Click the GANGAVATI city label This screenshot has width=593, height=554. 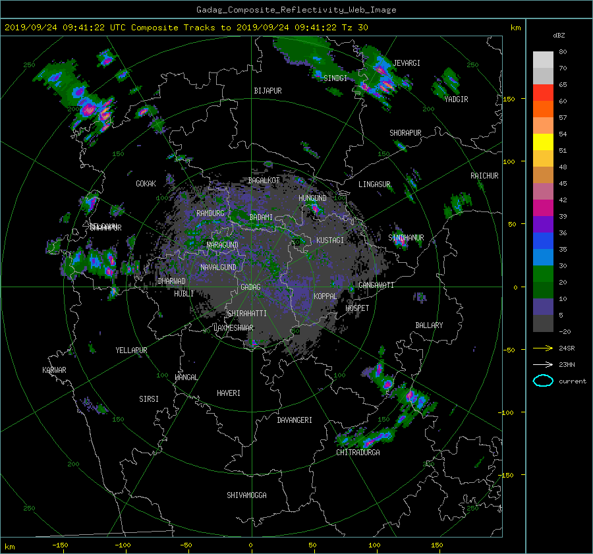[376, 285]
